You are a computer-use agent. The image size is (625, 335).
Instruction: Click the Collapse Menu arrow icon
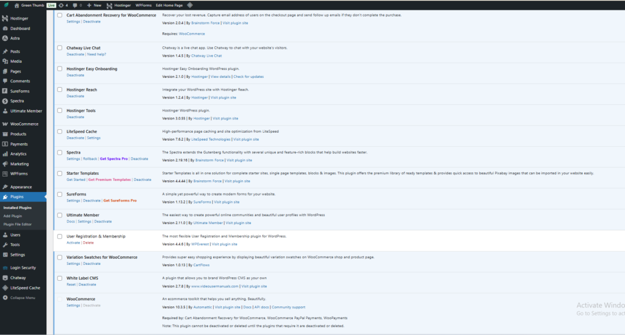[5, 298]
